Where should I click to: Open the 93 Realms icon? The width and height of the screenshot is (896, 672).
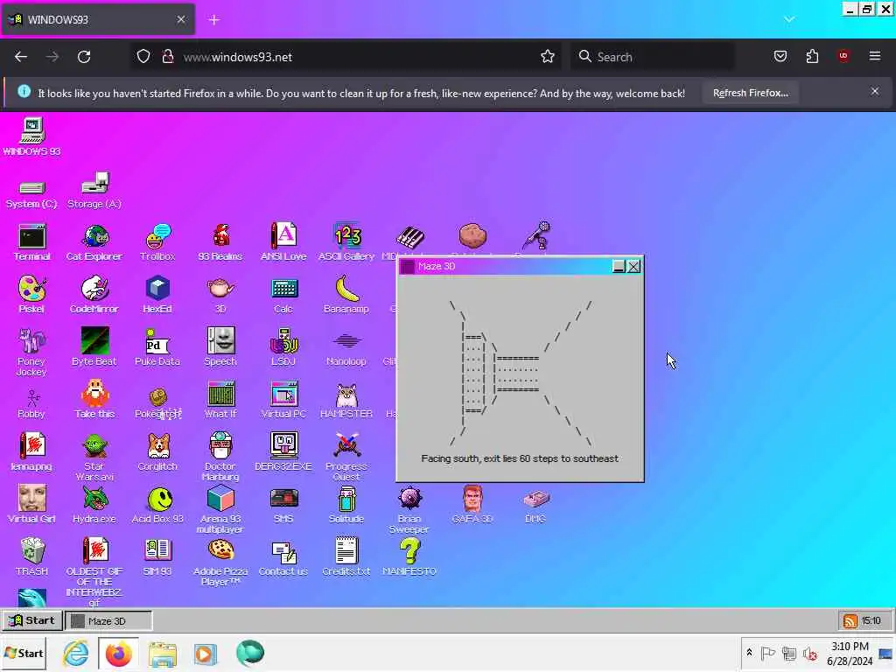220,242
